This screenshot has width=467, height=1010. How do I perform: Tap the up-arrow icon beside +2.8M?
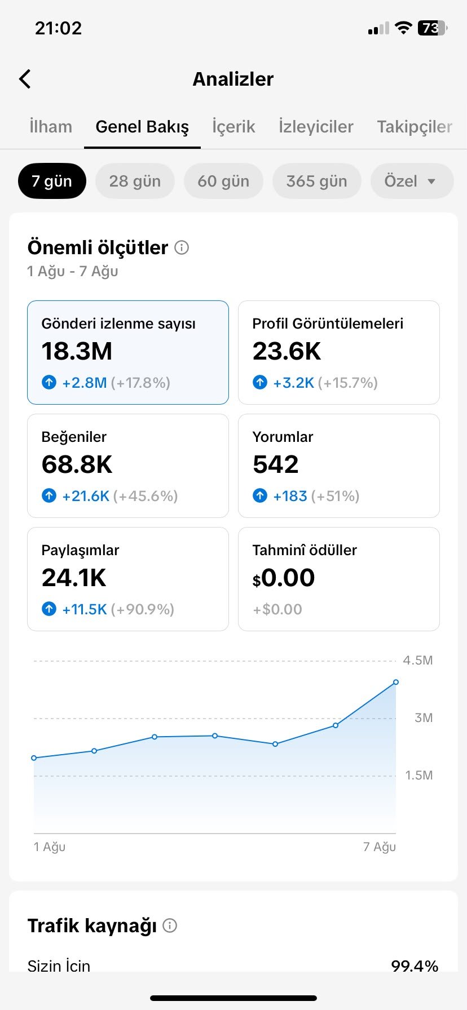[x=49, y=383]
